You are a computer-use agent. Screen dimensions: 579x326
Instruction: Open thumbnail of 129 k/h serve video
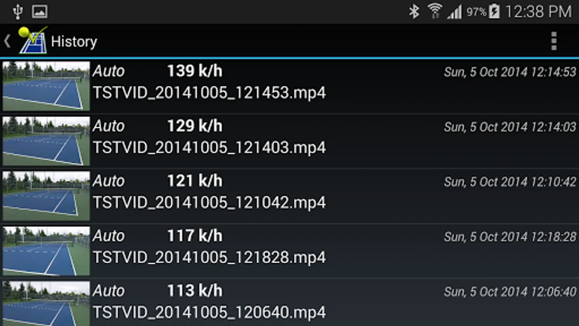point(46,141)
